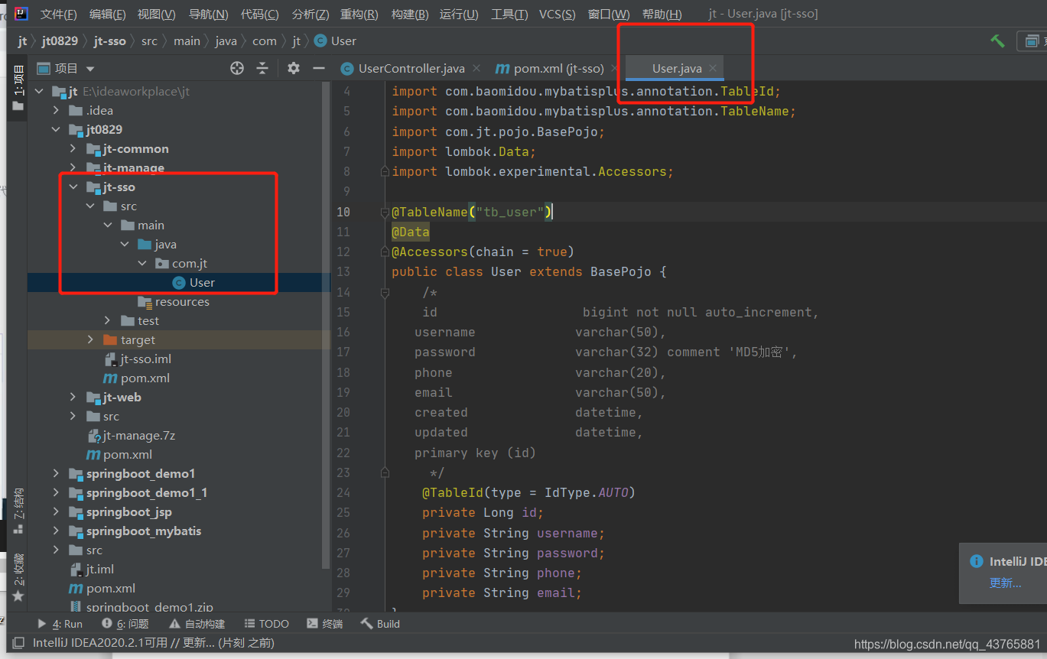
Task: Expand the springboot_mybatis module
Action: click(x=56, y=531)
